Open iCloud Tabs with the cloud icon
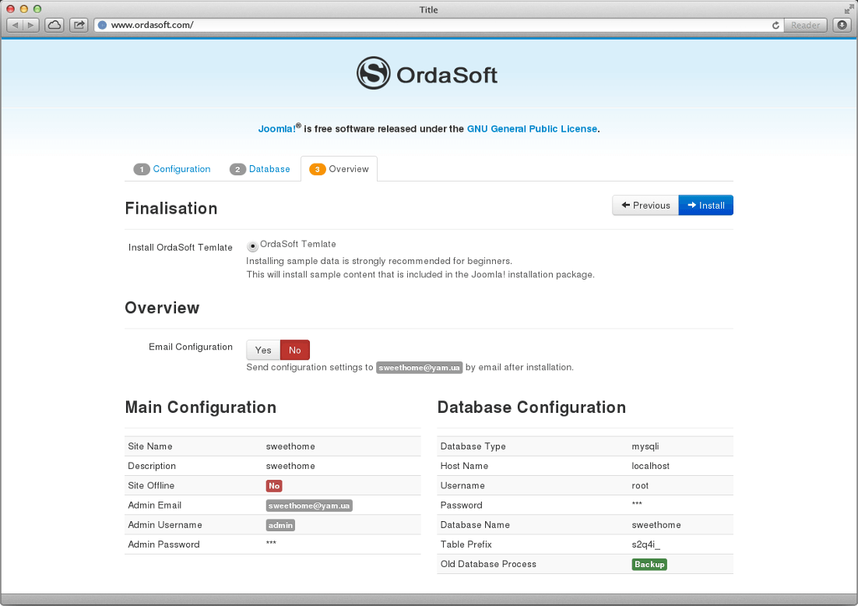The image size is (858, 606). click(x=54, y=25)
